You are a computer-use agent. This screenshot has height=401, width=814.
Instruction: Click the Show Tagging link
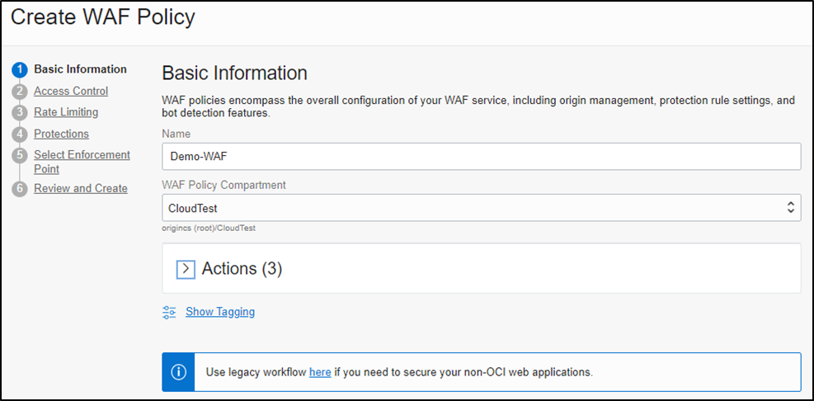pos(220,312)
